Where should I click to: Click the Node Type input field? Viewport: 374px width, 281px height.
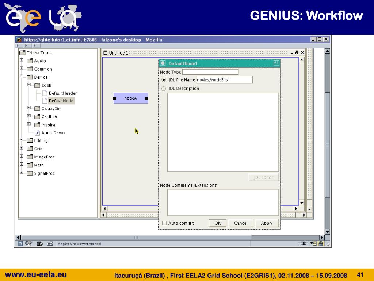click(210, 72)
